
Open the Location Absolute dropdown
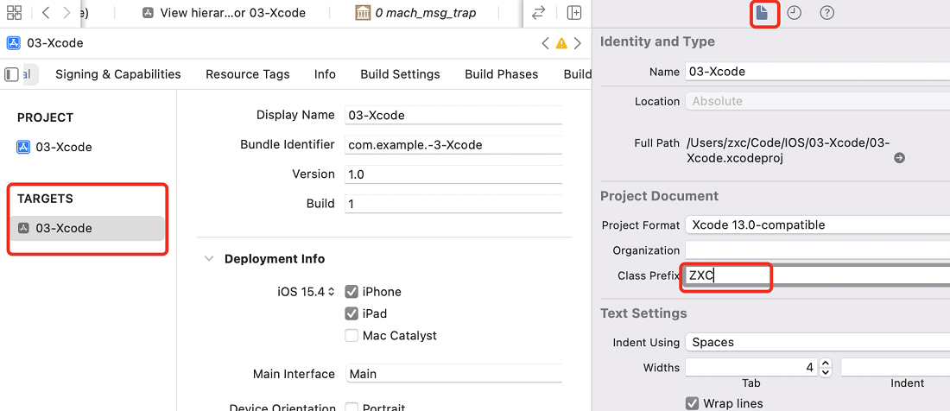(x=817, y=101)
